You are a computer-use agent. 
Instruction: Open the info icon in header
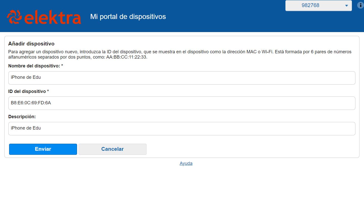[360, 5]
